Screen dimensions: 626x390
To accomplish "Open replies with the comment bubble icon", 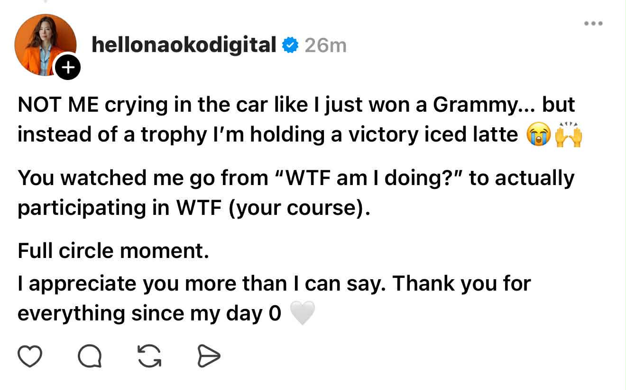I will pos(90,356).
